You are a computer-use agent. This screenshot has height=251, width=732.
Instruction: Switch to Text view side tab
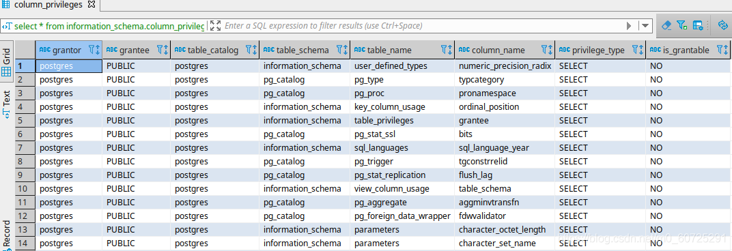tap(7, 104)
